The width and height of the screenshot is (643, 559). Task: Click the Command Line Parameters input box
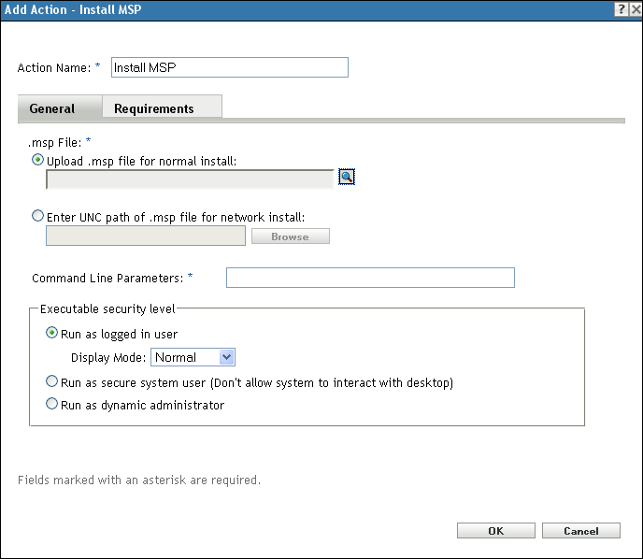click(370, 278)
